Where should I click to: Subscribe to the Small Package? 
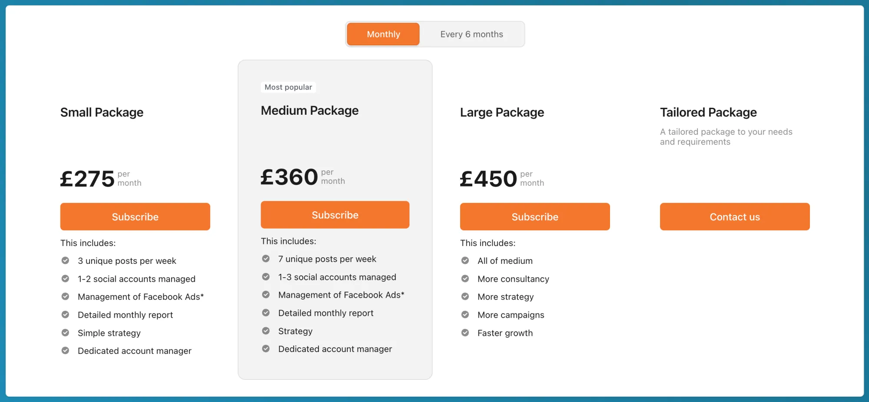tap(135, 216)
